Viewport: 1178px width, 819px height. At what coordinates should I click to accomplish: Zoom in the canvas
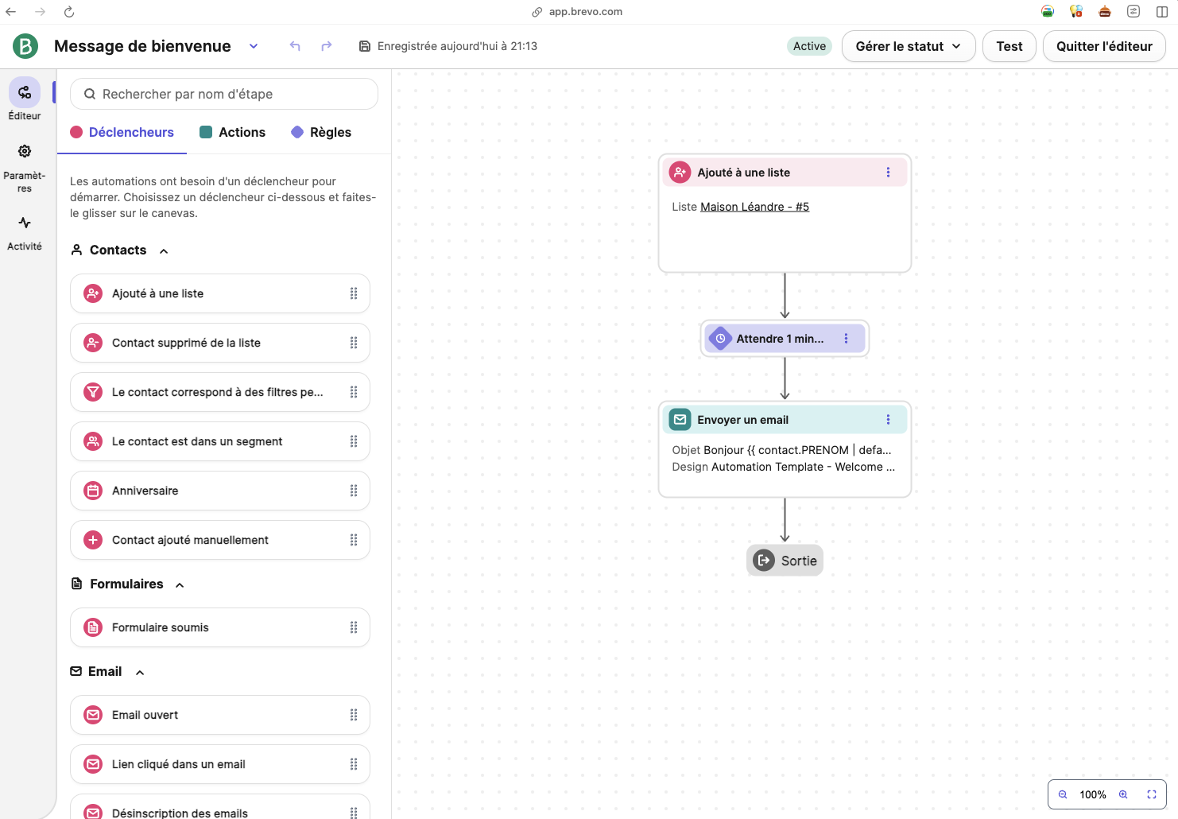tap(1123, 794)
